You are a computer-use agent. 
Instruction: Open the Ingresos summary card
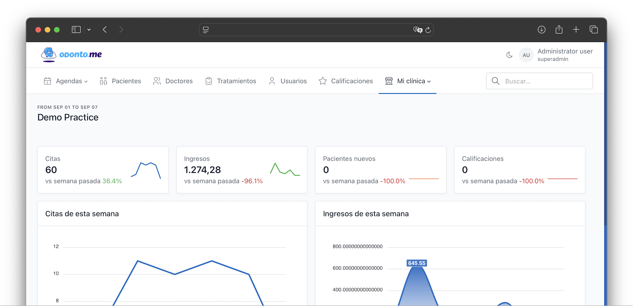click(x=242, y=170)
